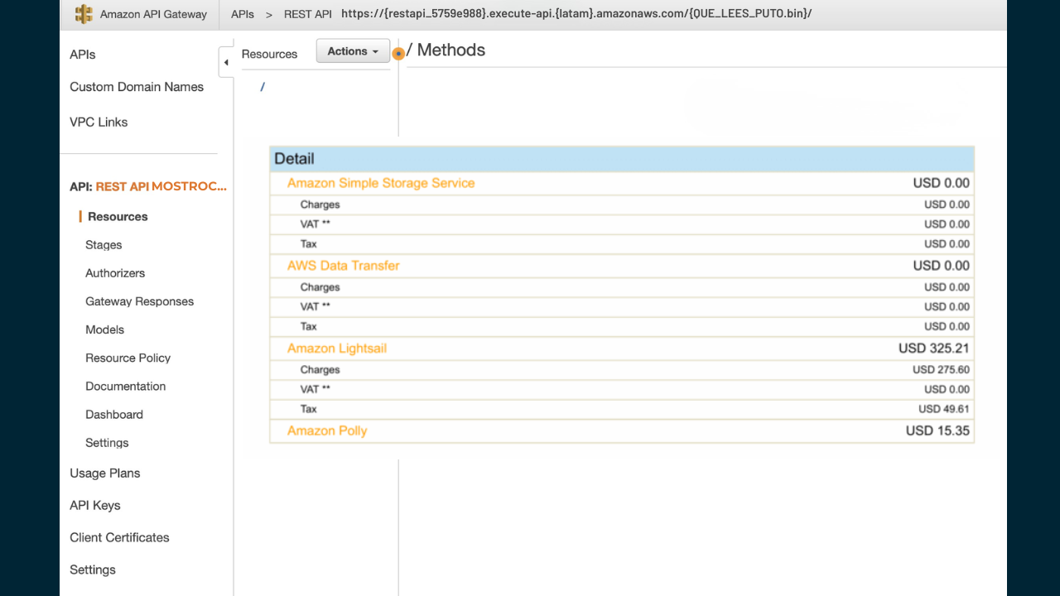1060x596 pixels.
Task: Open the Models section
Action: tap(105, 329)
